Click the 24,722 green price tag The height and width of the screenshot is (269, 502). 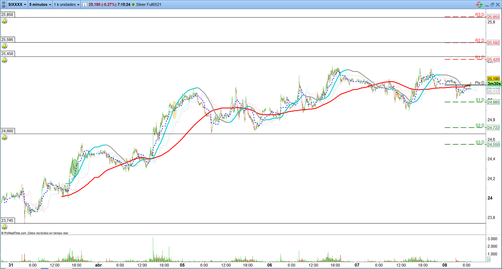click(x=493, y=128)
